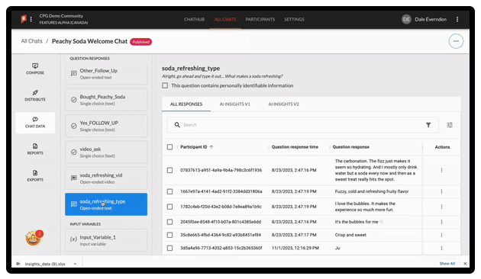Image resolution: width=481 pixels, height=279 pixels.
Task: Open the Exports section
Action: pyautogui.click(x=35, y=176)
